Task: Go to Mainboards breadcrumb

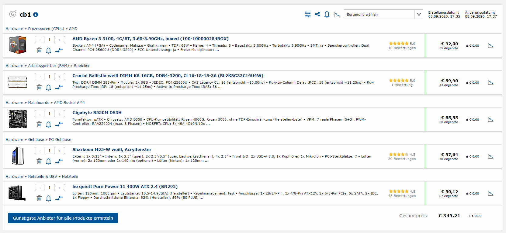Action: tap(39, 103)
